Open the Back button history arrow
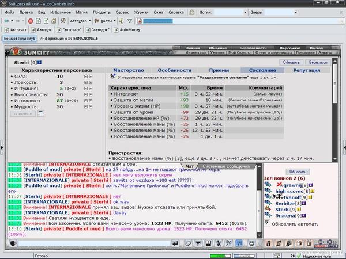346x259 pixels. [x=12, y=21]
